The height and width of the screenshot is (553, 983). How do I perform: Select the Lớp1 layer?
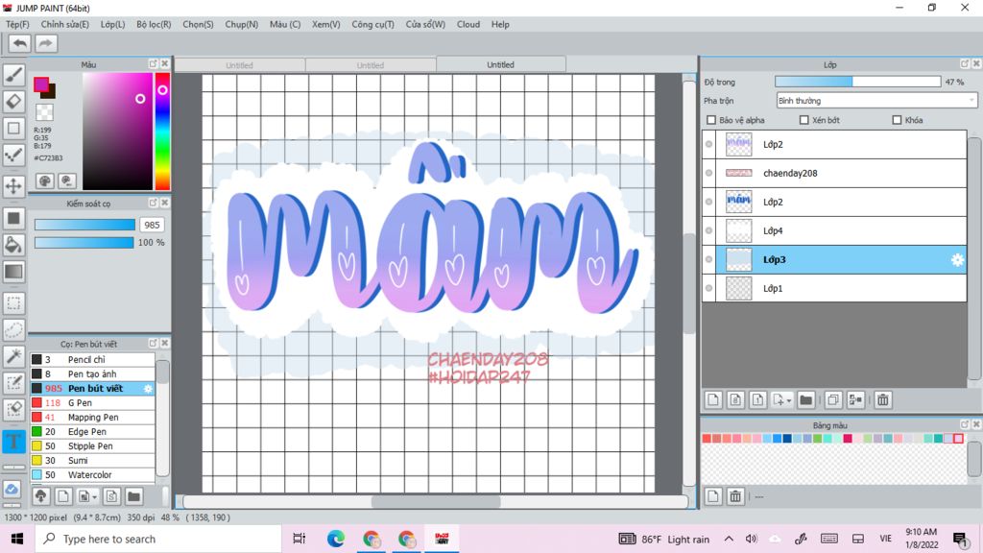834,288
